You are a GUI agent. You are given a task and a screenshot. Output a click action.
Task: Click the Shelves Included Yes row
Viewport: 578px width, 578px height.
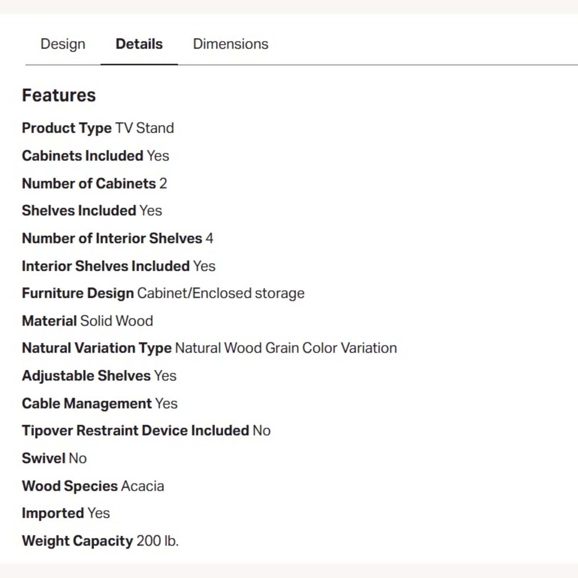click(x=92, y=211)
